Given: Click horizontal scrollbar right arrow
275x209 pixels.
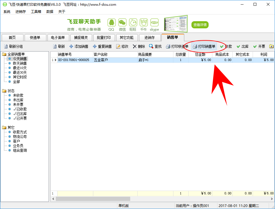Looking at the screenshot, I should [272, 199].
